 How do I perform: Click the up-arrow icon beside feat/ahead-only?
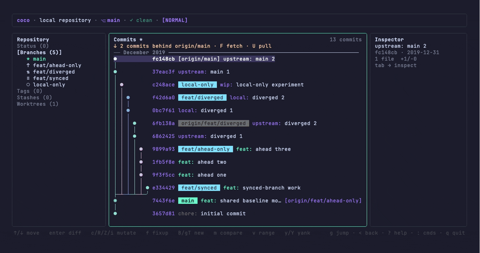pyautogui.click(x=28, y=66)
